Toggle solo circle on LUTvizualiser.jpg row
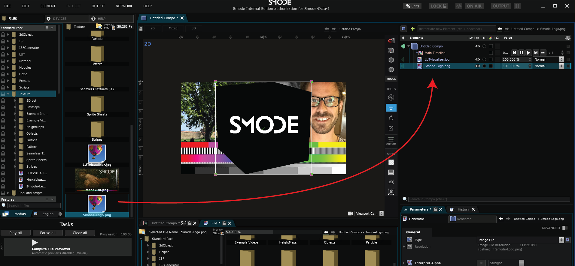575x266 pixels. pos(484,59)
